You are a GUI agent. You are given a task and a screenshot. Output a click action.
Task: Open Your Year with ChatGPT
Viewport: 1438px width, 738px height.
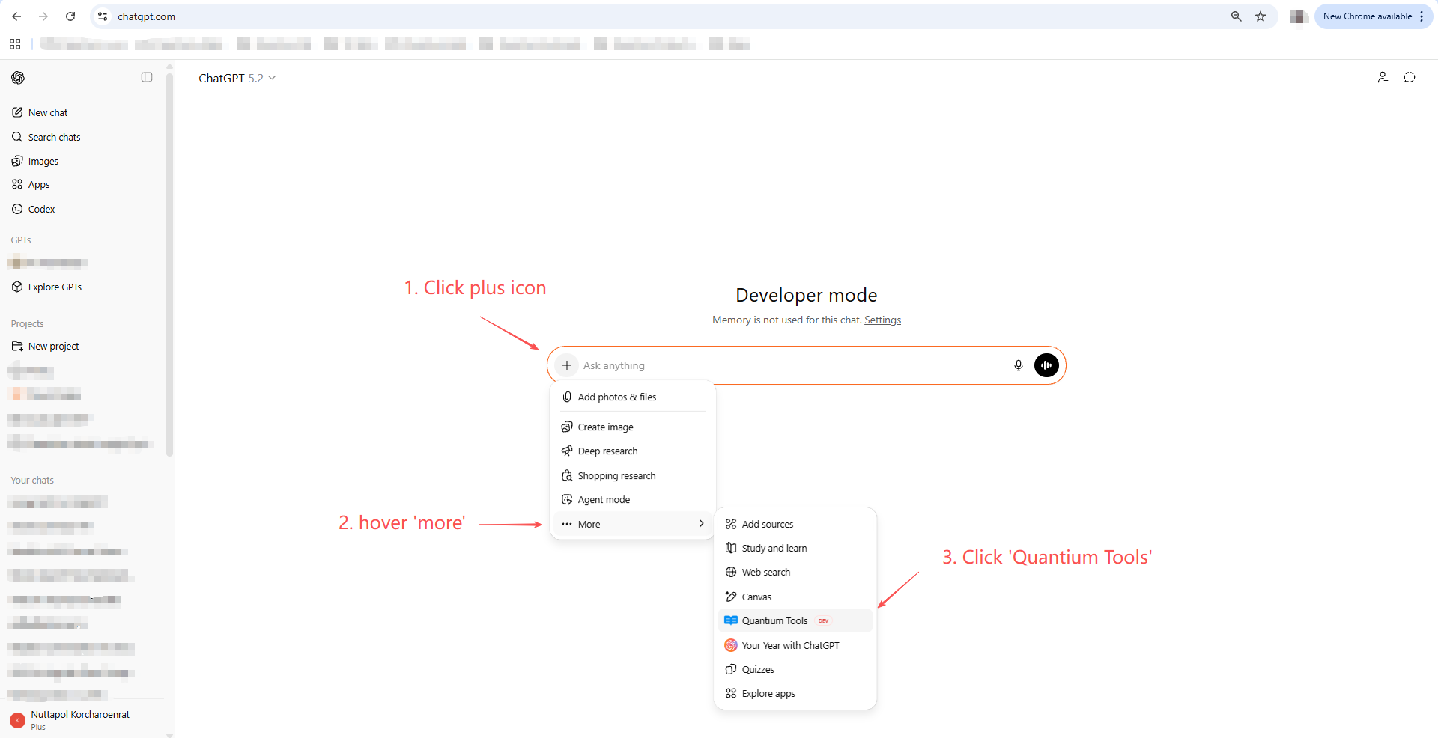[x=795, y=645]
